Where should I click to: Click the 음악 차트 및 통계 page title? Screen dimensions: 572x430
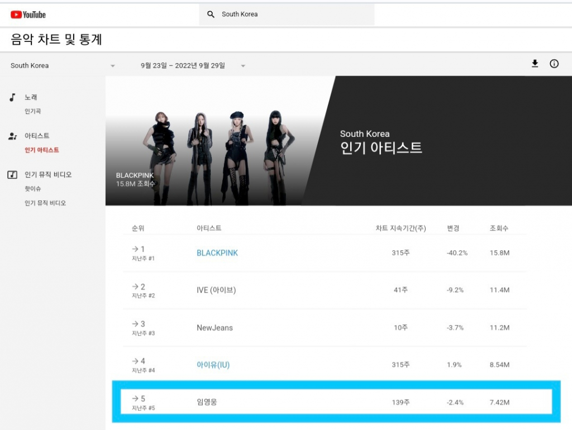56,39
